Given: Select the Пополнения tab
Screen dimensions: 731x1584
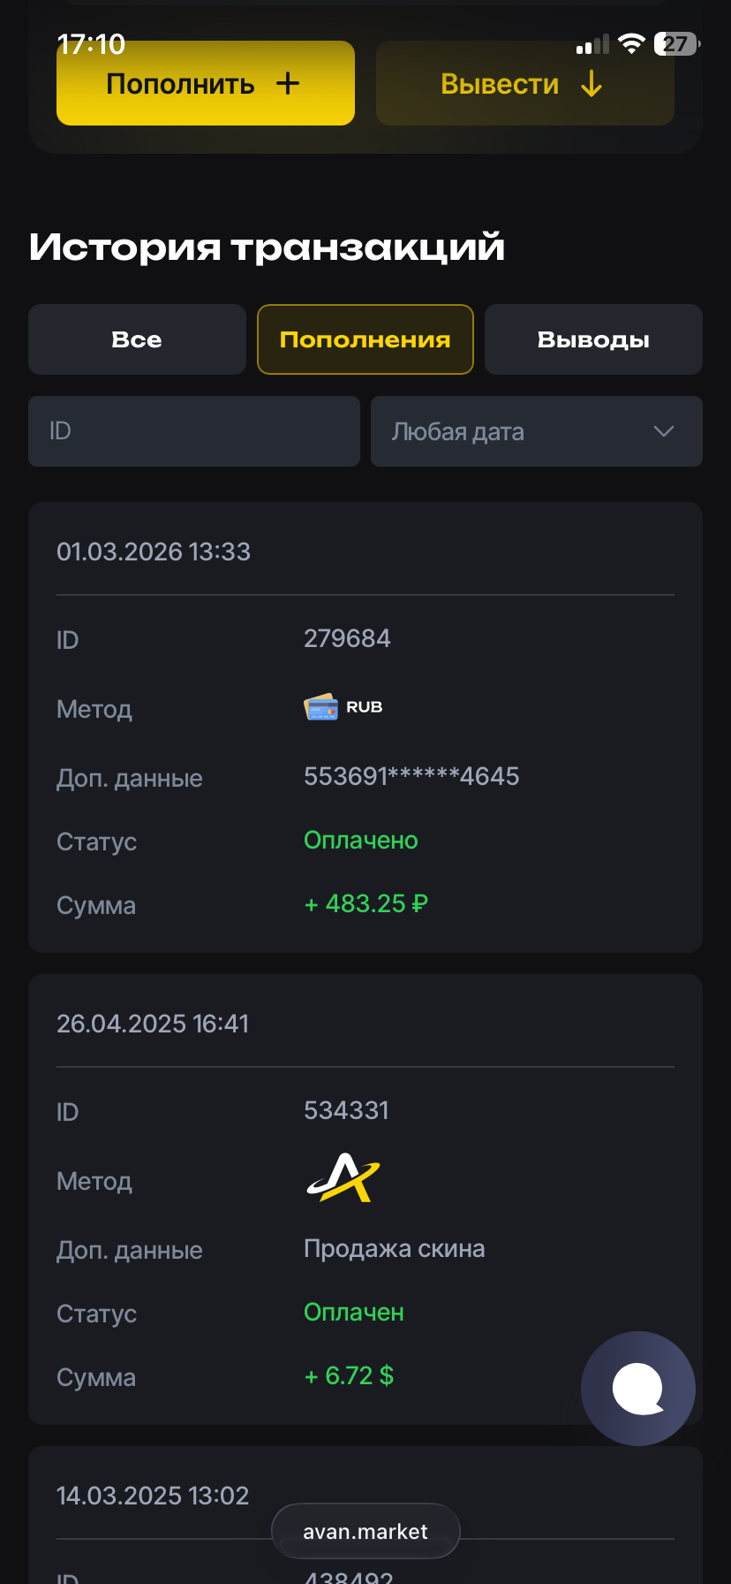Looking at the screenshot, I should tap(365, 339).
